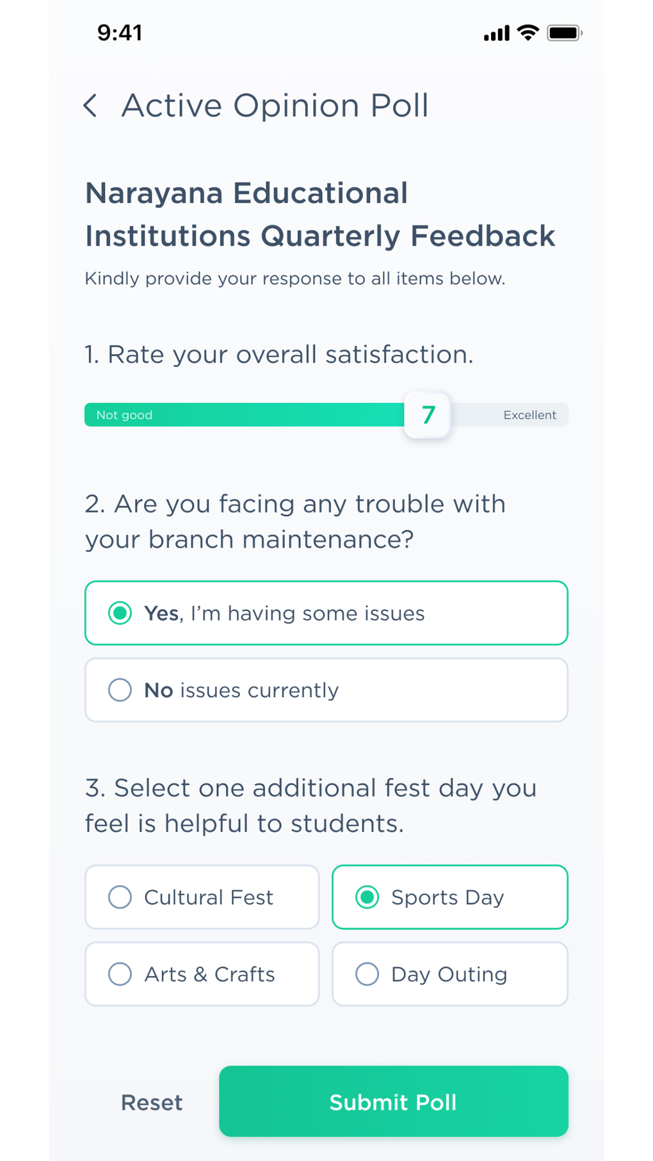Viewport: 653px width, 1161px height.
Task: Tap the Narayana Educational Institutions Quarterly Feedback heading
Action: (320, 215)
